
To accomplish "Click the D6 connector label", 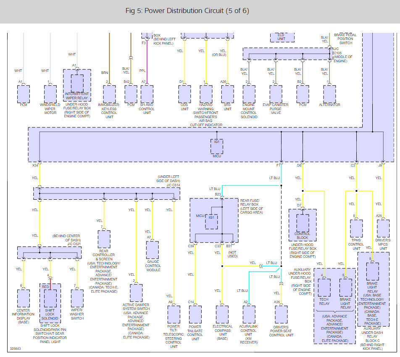I will point(299,166).
